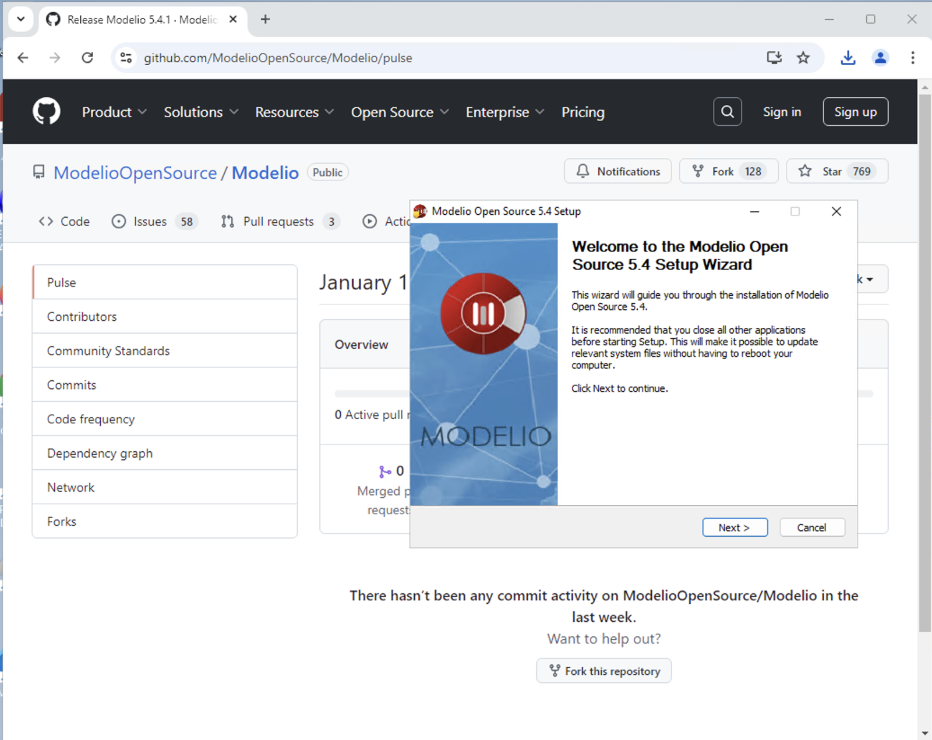The height and width of the screenshot is (740, 932).
Task: Select Contributors in the sidebar
Action: click(82, 317)
